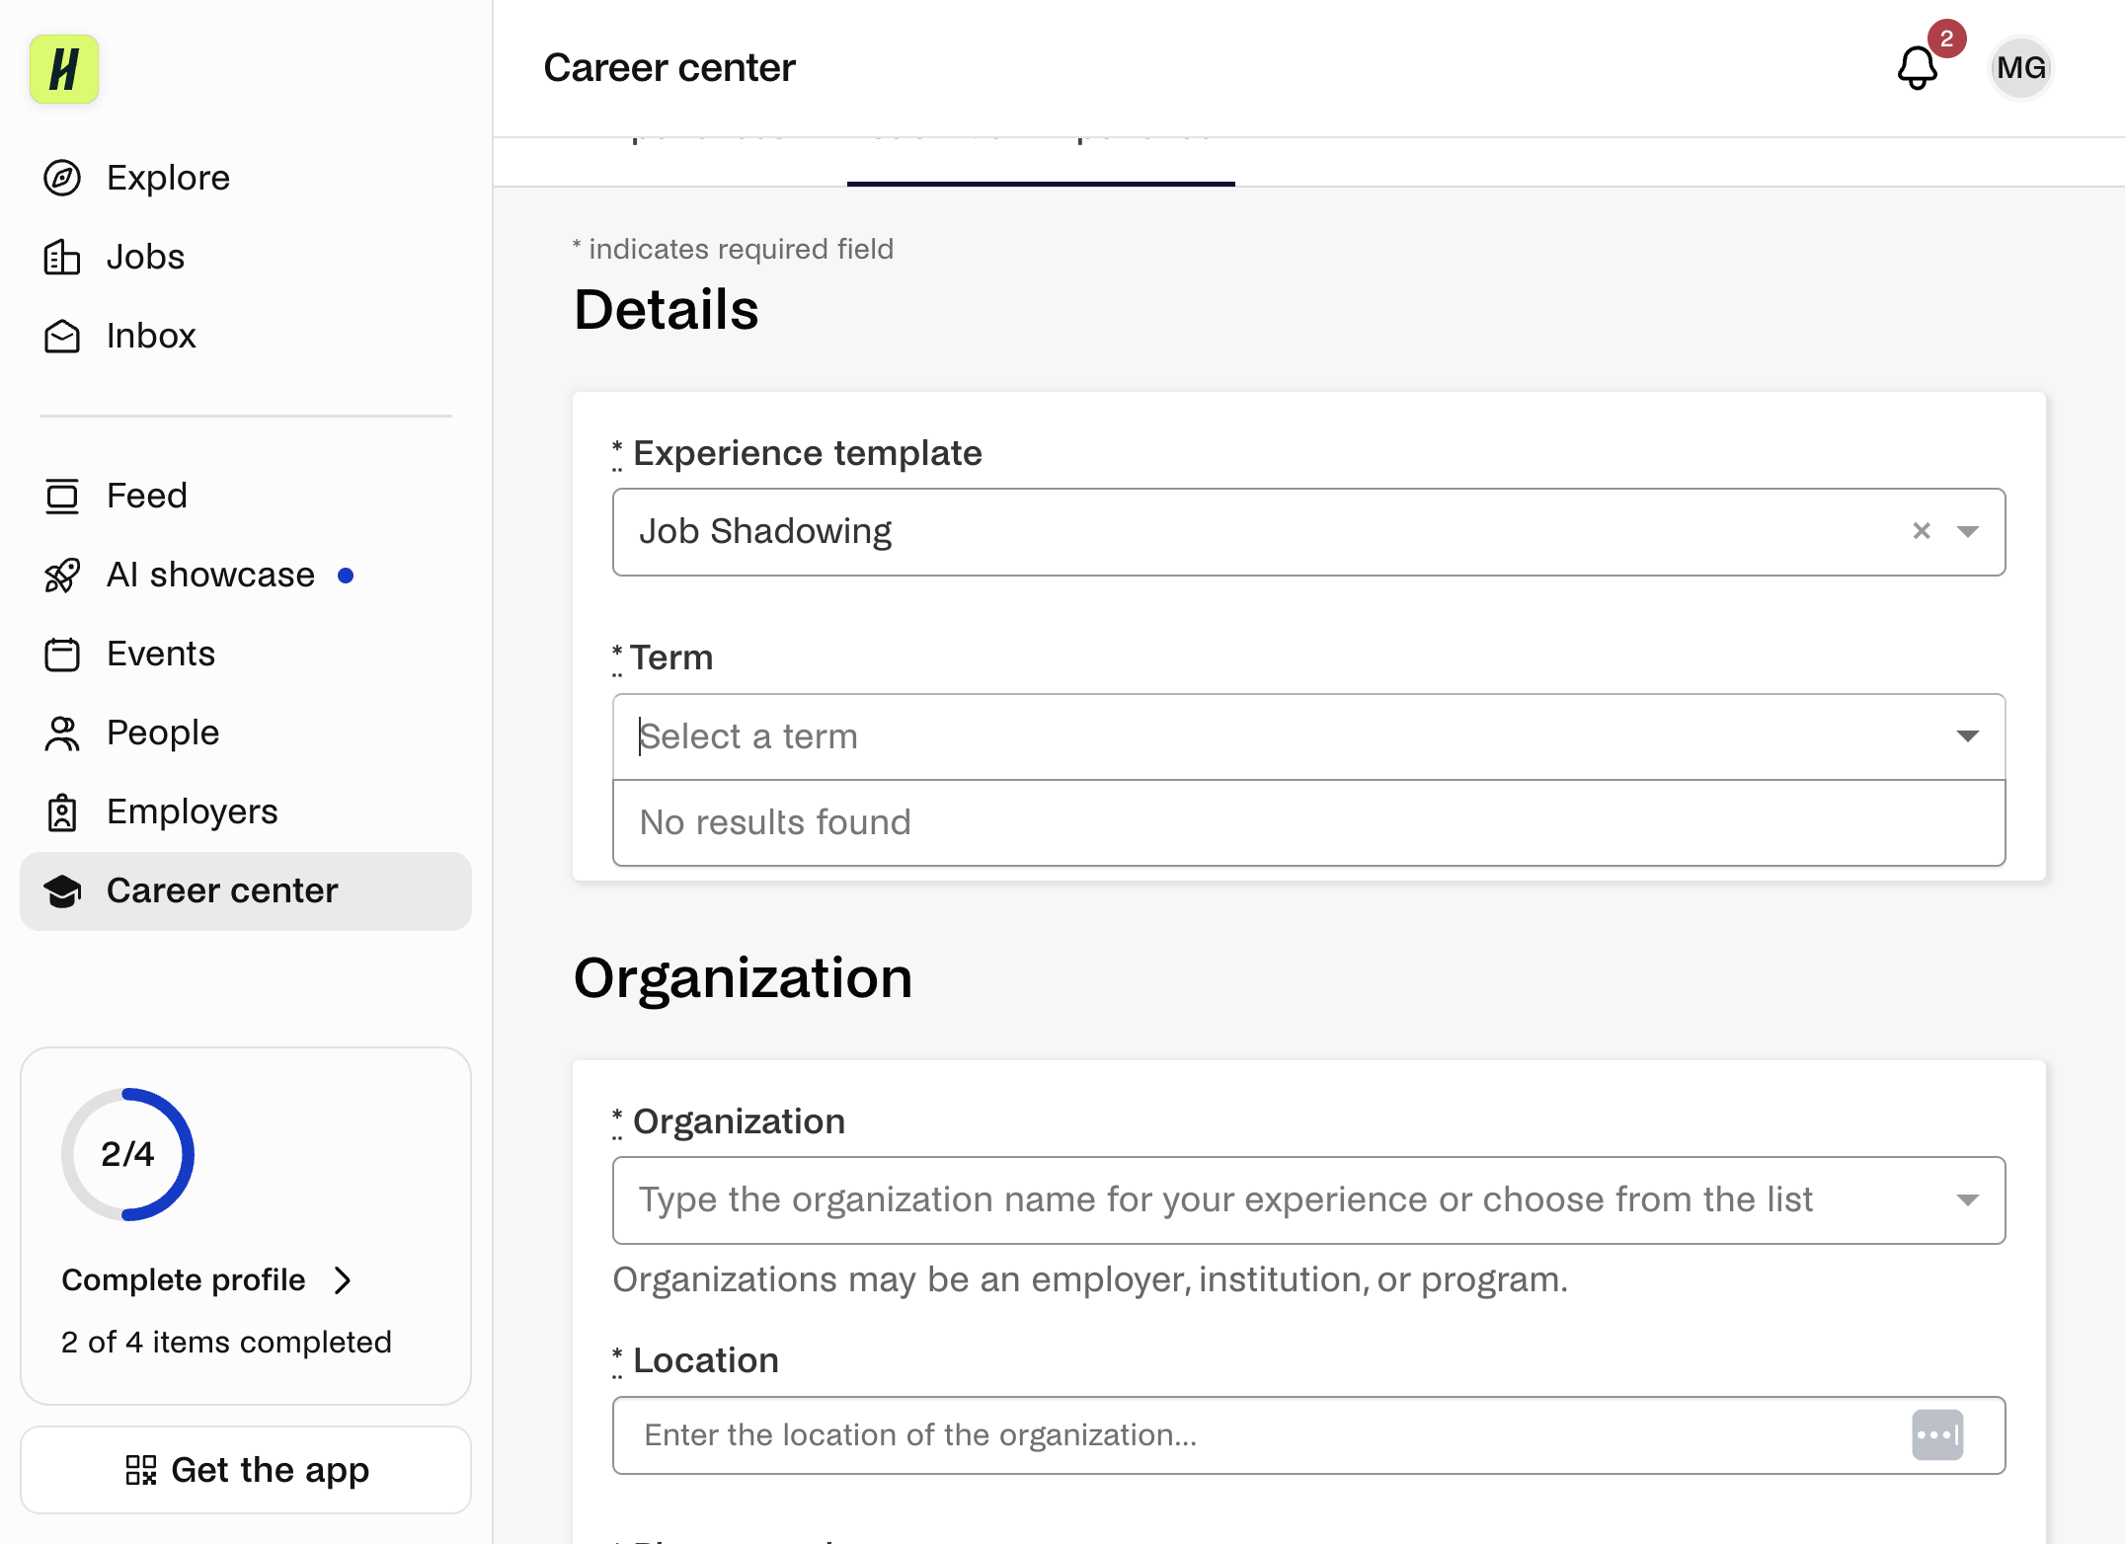Open People in sidebar
Viewport: 2125px width, 1544px height.
[245, 733]
